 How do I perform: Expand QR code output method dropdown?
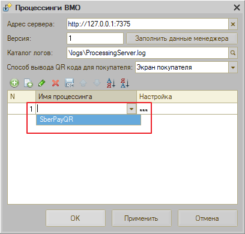pos(233,67)
